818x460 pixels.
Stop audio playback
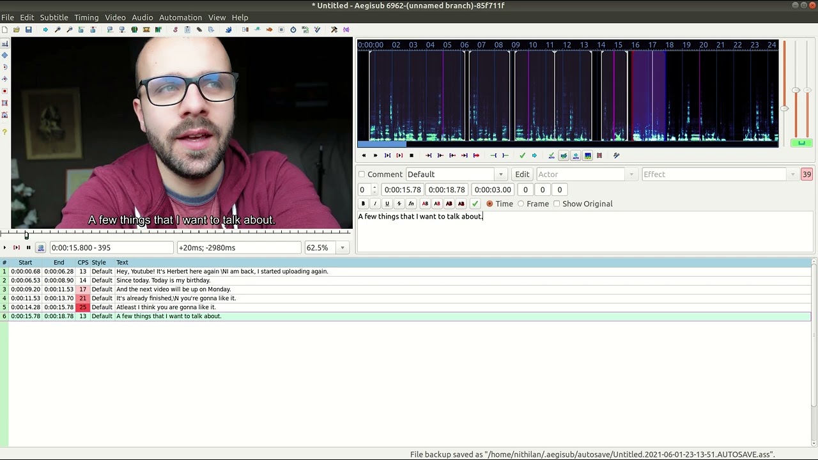(x=412, y=155)
